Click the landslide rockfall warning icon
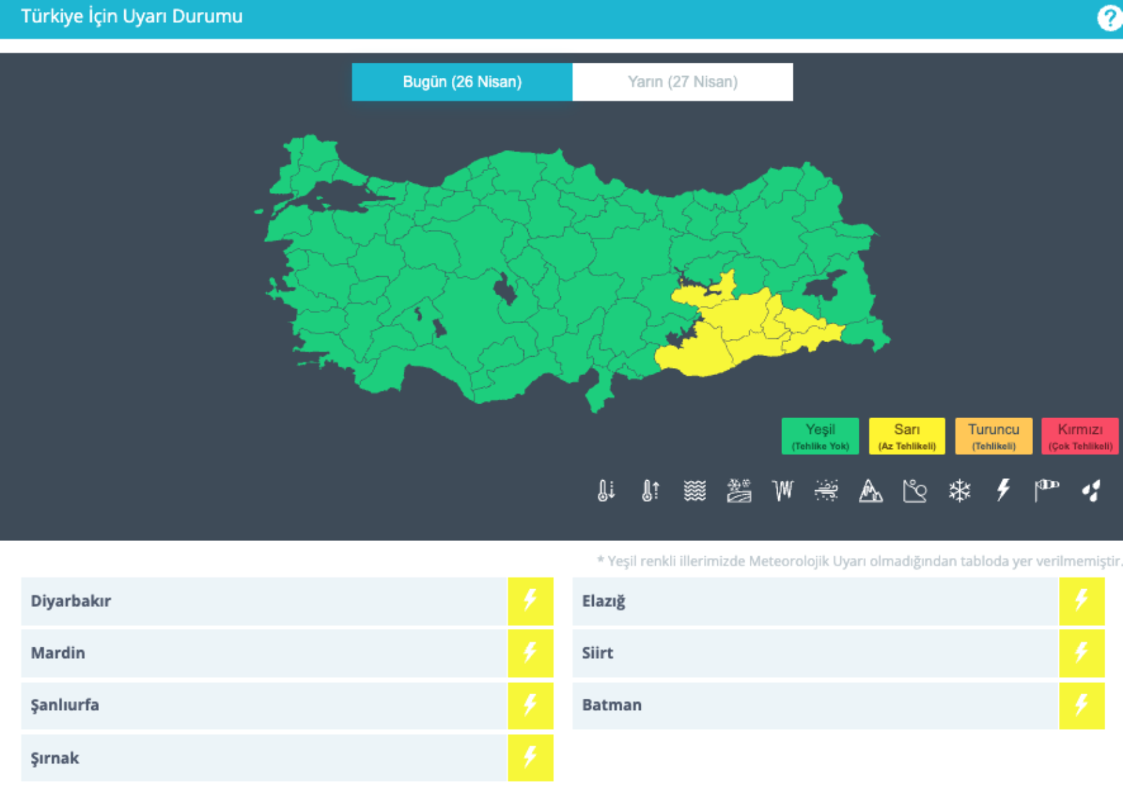This screenshot has width=1123, height=788. pos(915,491)
